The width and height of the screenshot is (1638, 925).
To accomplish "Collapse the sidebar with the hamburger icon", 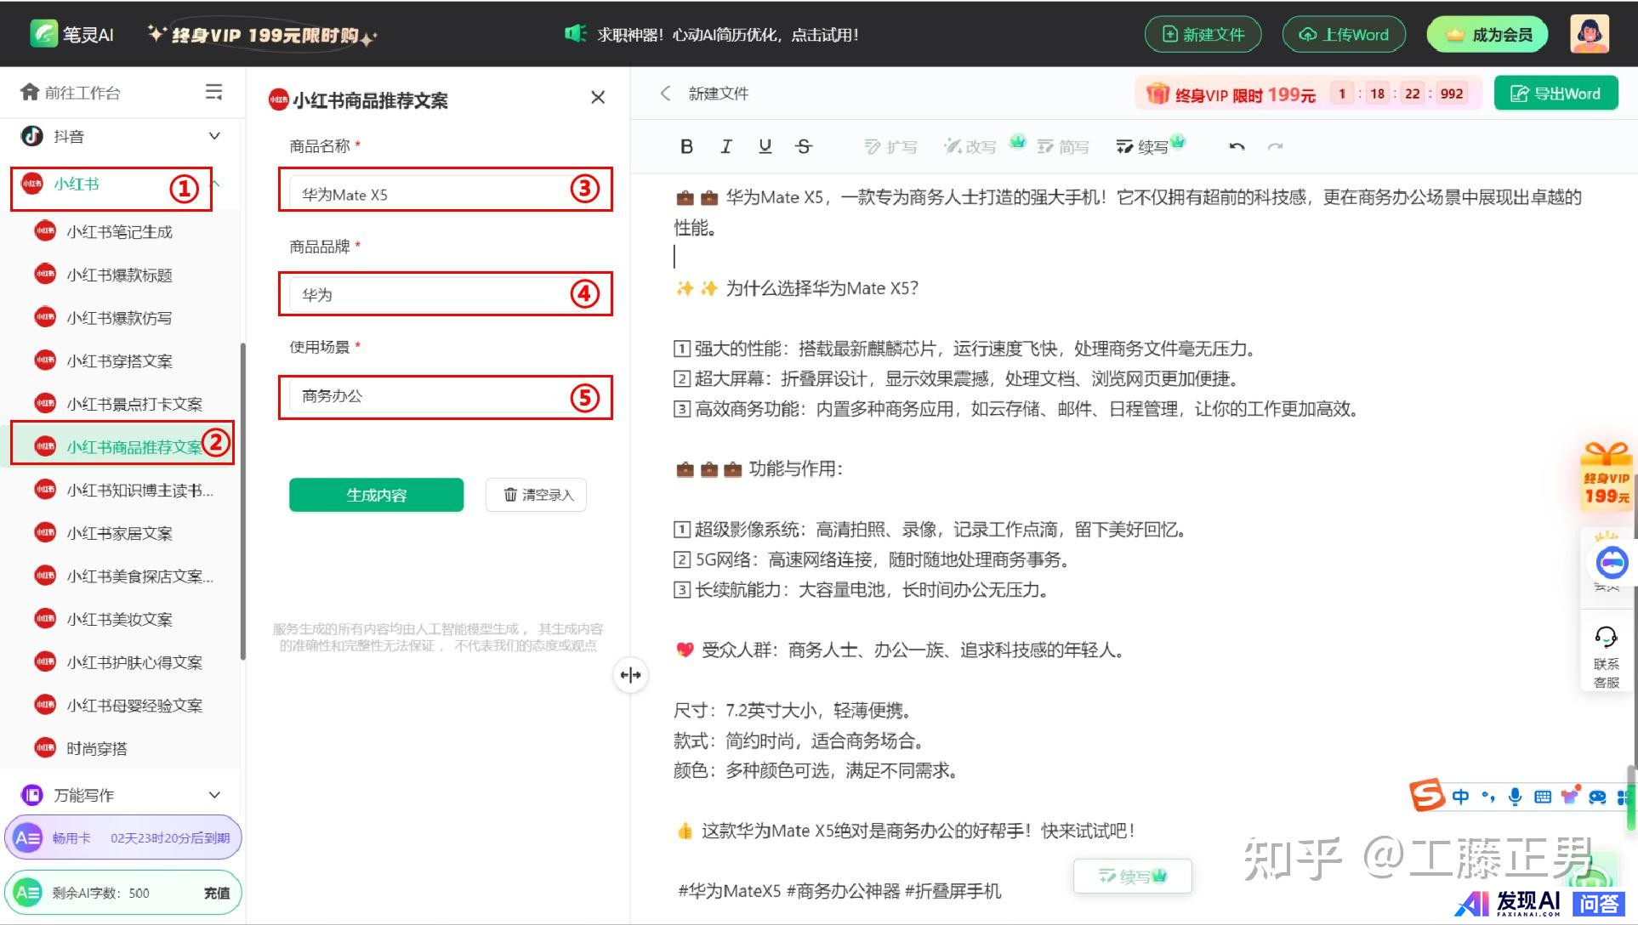I will (214, 92).
